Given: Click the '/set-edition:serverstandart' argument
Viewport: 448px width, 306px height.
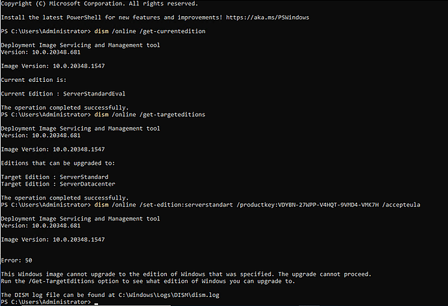Looking at the screenshot, I should (x=186, y=205).
